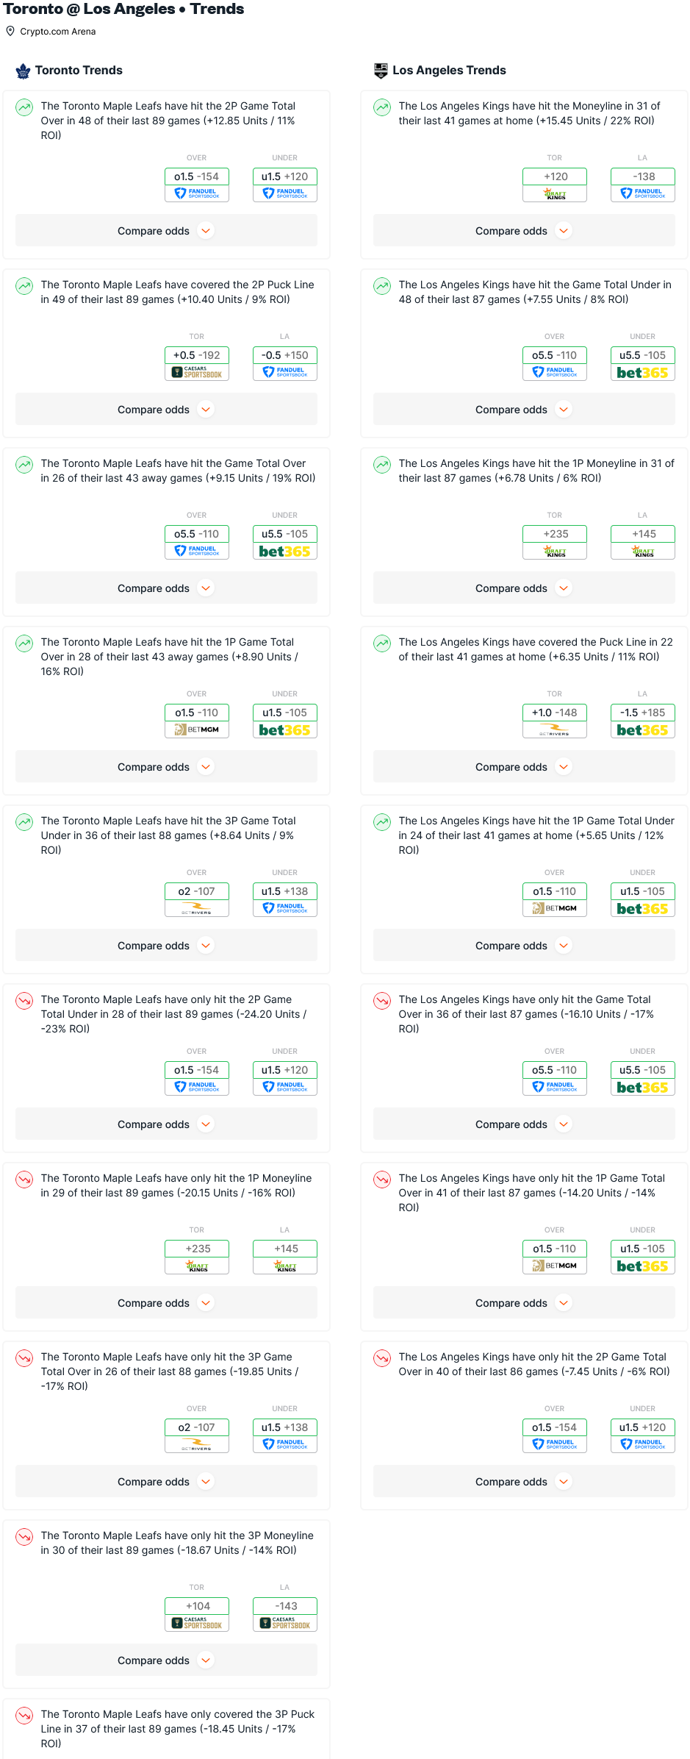
Task: Select the DraftKings TOR +120 moneyline odds
Action: click(555, 185)
